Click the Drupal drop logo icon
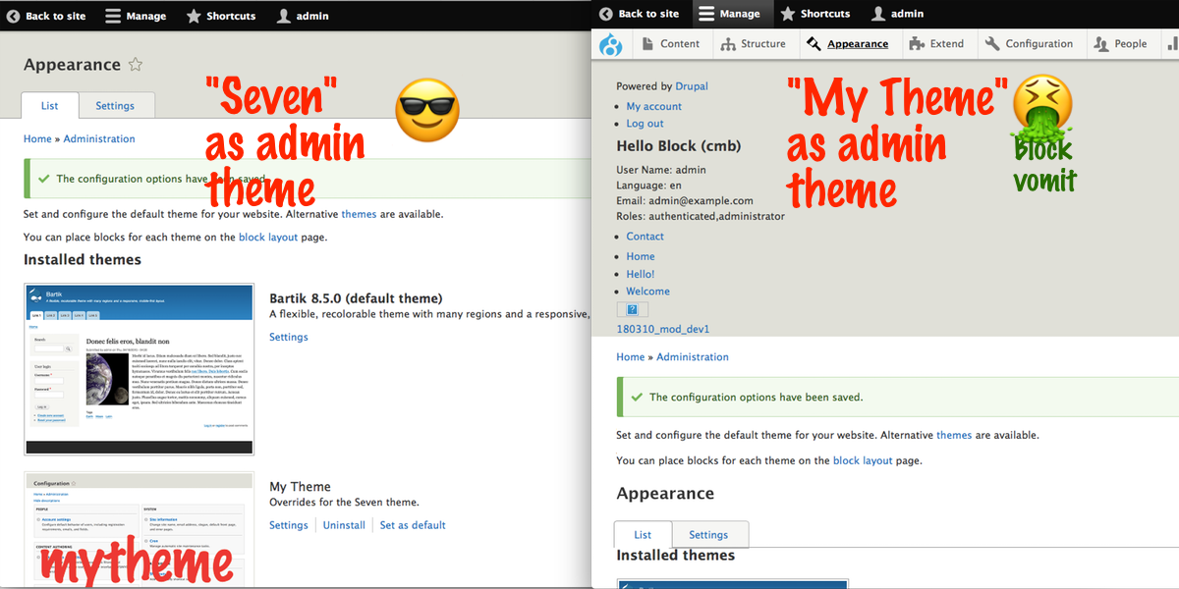 coord(611,44)
